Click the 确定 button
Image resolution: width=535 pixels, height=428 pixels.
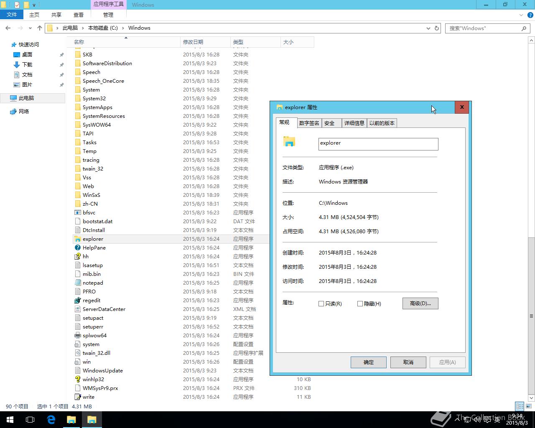pyautogui.click(x=369, y=362)
